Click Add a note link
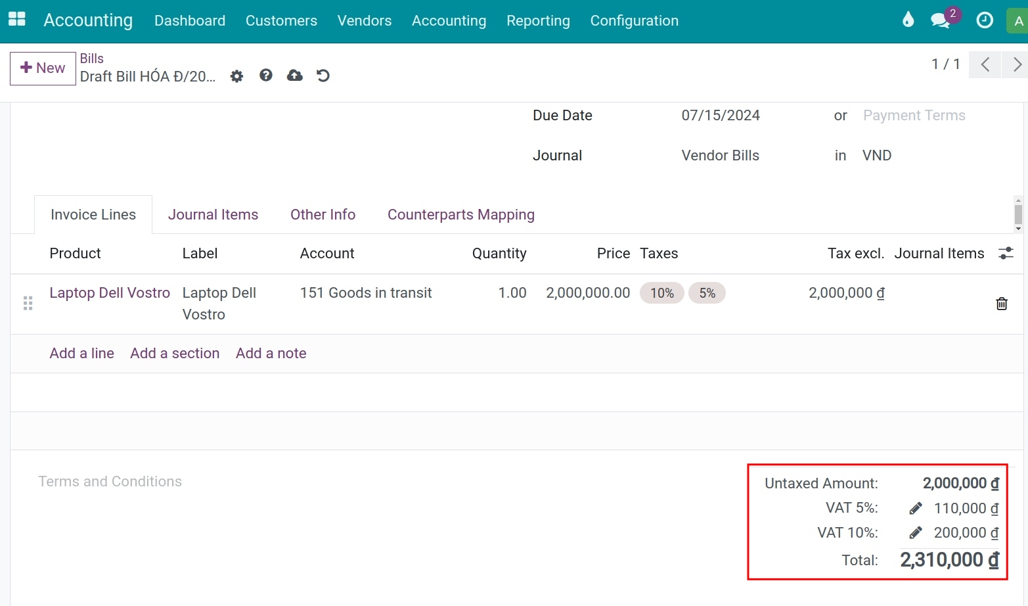The height and width of the screenshot is (606, 1028). [271, 353]
